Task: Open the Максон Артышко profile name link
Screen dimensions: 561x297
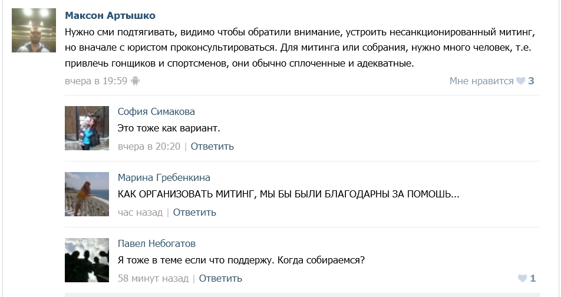Action: coord(110,16)
